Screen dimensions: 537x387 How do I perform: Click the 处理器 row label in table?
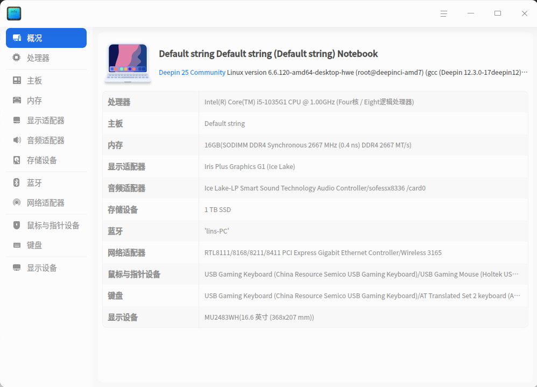(x=119, y=102)
